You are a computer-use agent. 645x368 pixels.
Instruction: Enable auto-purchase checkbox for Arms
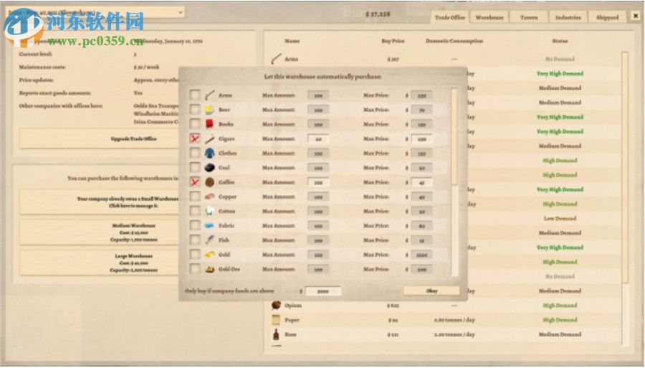pyautogui.click(x=195, y=95)
